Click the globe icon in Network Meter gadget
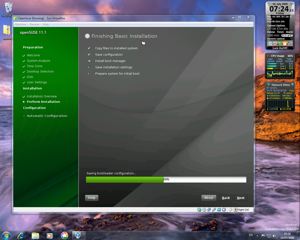Viewport: 300px width, 240px height. tap(292, 84)
